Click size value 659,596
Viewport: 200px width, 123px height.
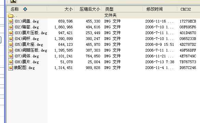[65, 21]
